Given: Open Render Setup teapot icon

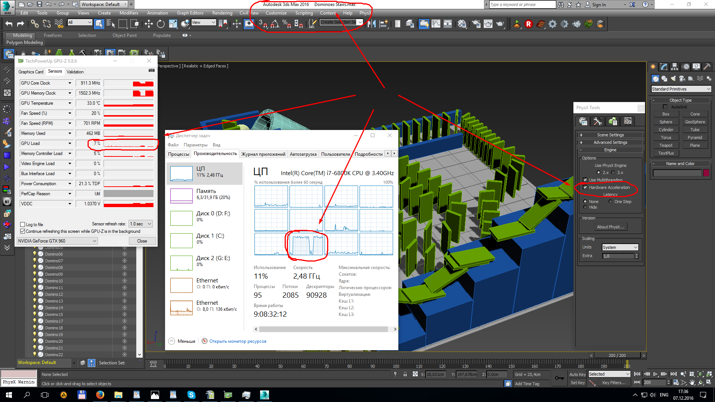Looking at the screenshot, I should [476, 24].
